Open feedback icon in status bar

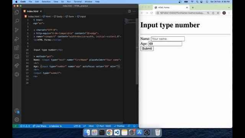point(129,126)
